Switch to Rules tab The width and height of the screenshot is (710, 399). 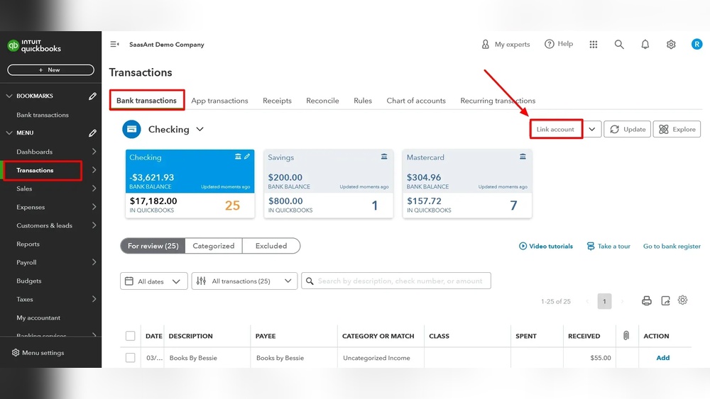pos(363,101)
